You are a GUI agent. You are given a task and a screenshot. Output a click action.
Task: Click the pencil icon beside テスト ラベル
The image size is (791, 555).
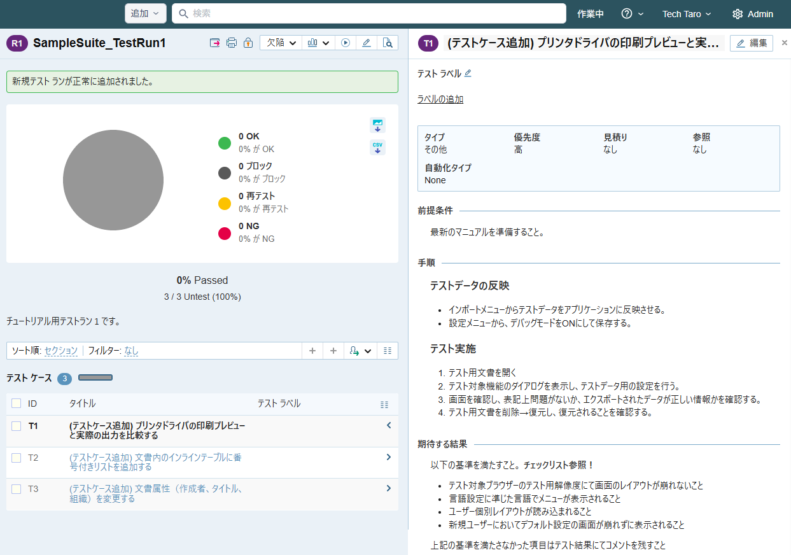point(468,73)
